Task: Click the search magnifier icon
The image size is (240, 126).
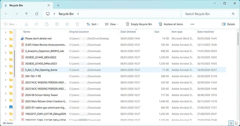Action: click(x=233, y=14)
